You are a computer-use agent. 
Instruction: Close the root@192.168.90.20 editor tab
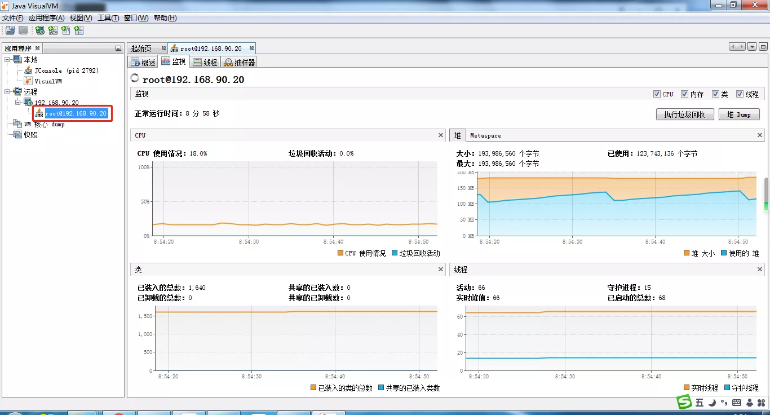click(x=251, y=48)
